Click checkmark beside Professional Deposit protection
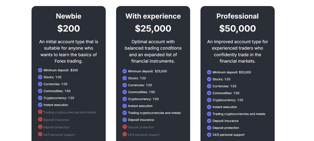 (209, 128)
